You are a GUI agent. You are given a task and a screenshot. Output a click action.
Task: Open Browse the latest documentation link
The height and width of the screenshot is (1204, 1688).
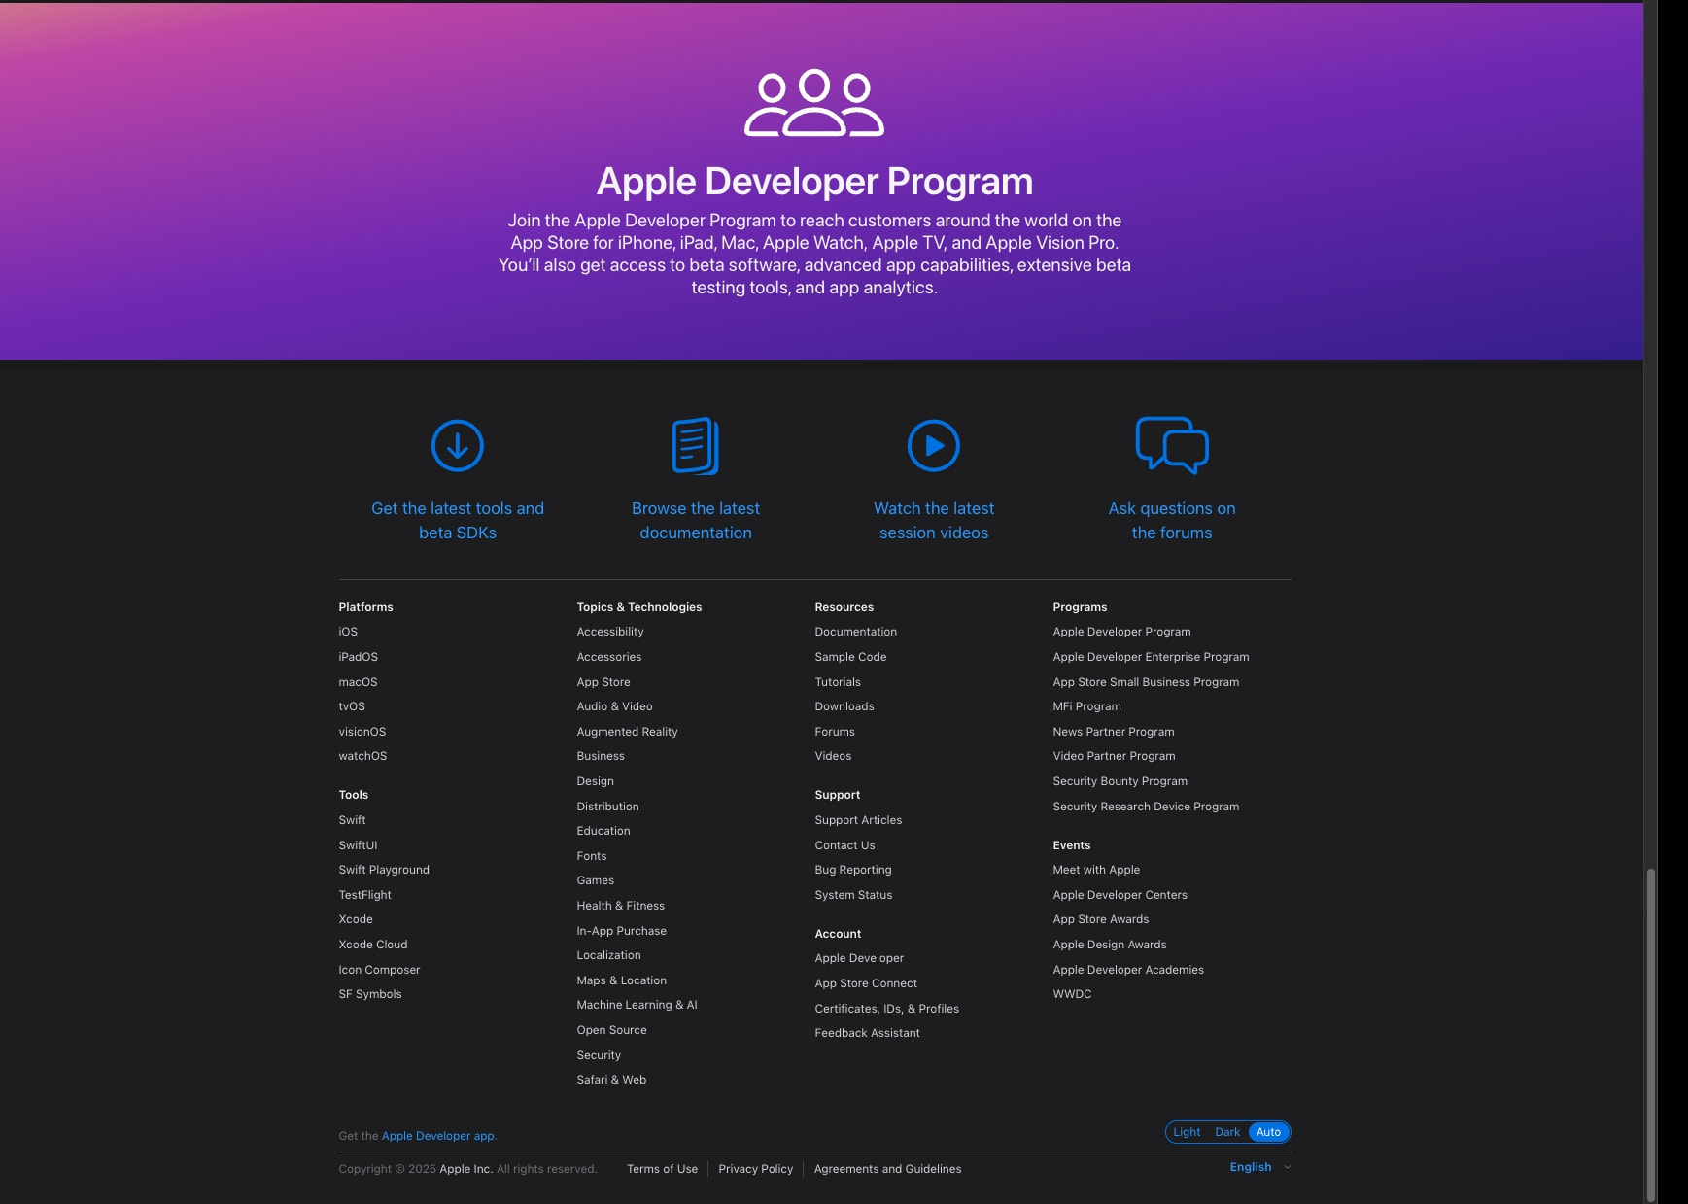pos(695,520)
